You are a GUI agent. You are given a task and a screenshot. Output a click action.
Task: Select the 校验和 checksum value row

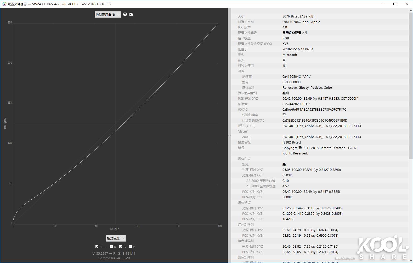[314, 110]
